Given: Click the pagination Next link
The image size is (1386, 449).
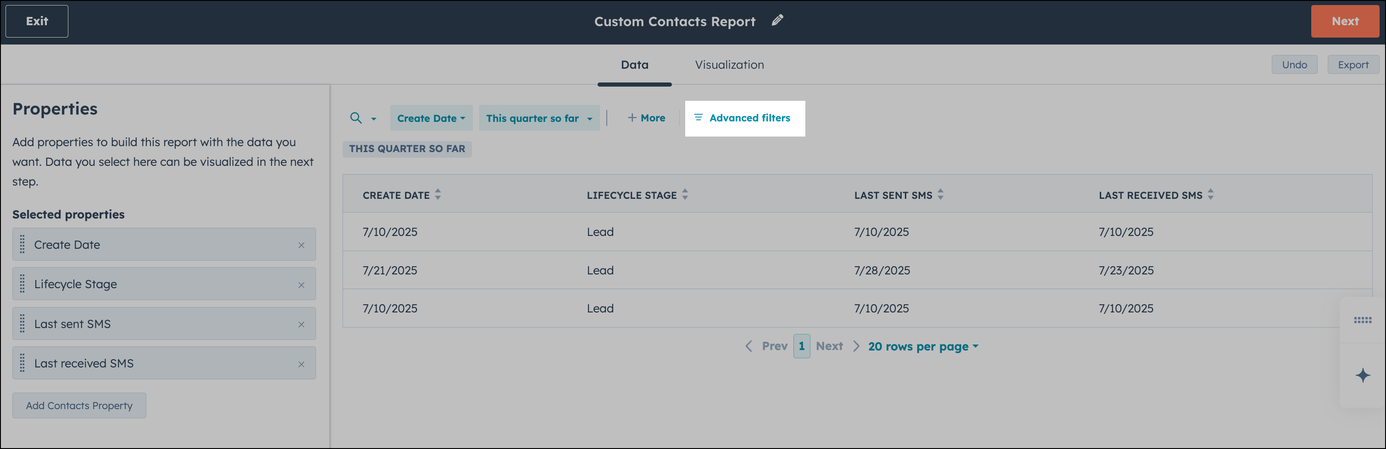Looking at the screenshot, I should point(829,346).
